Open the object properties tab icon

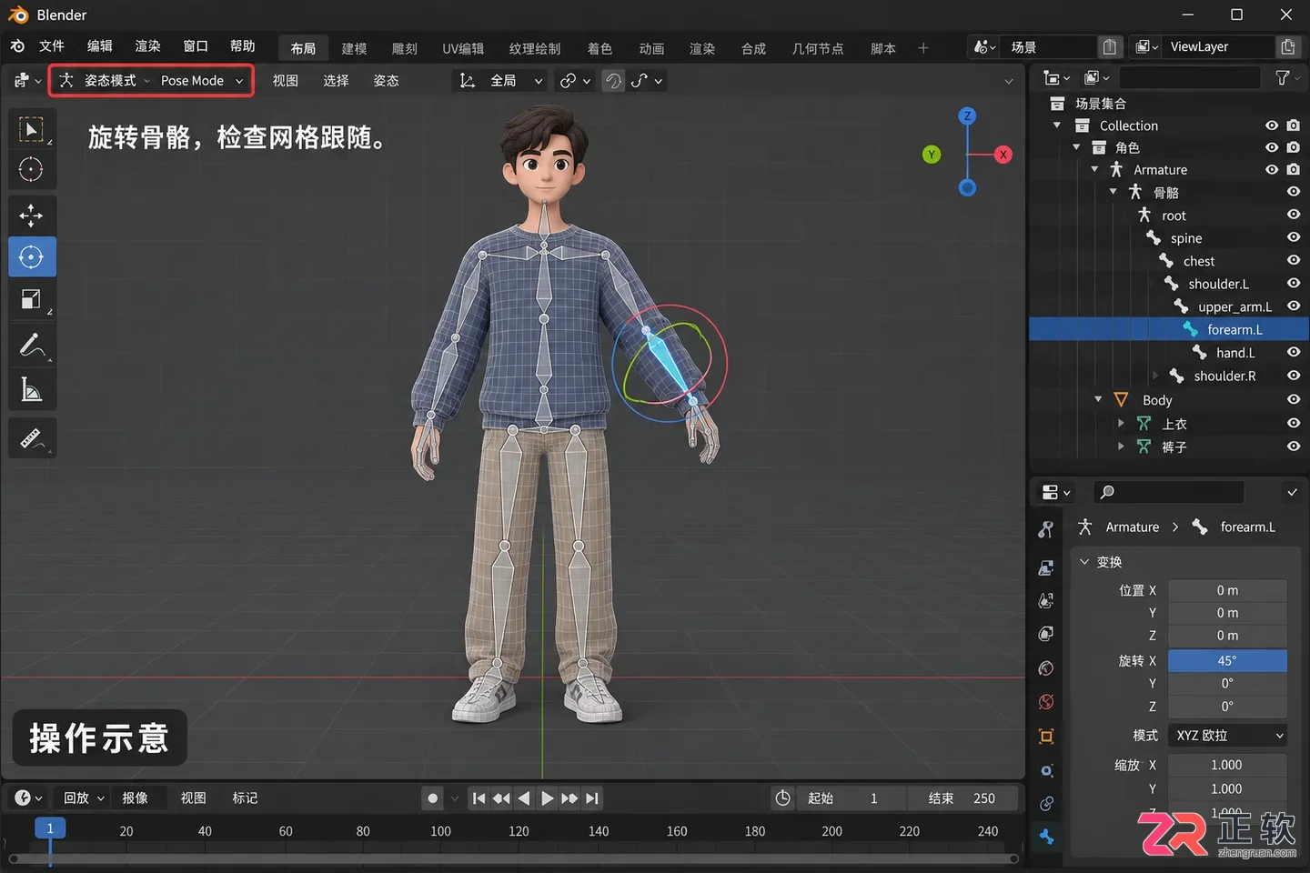[x=1047, y=737]
